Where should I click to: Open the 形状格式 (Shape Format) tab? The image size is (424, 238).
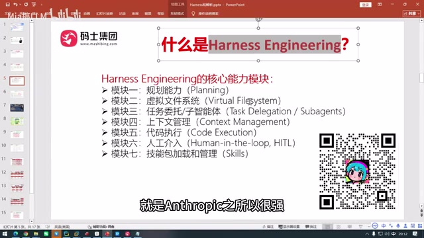177,13
